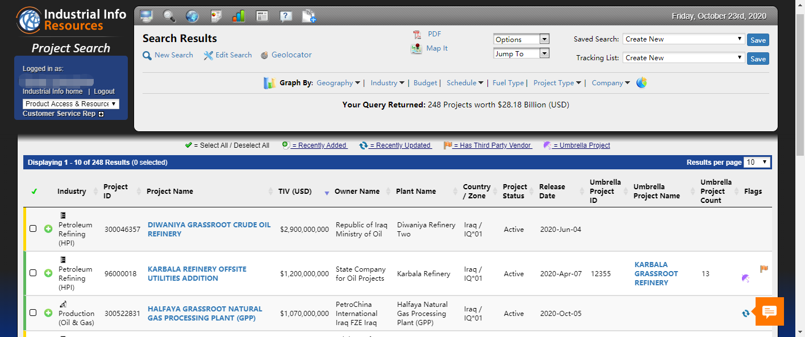Sort by TIV (USD) column header

point(295,192)
